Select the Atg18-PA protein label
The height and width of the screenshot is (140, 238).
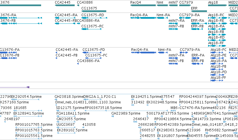(219, 61)
